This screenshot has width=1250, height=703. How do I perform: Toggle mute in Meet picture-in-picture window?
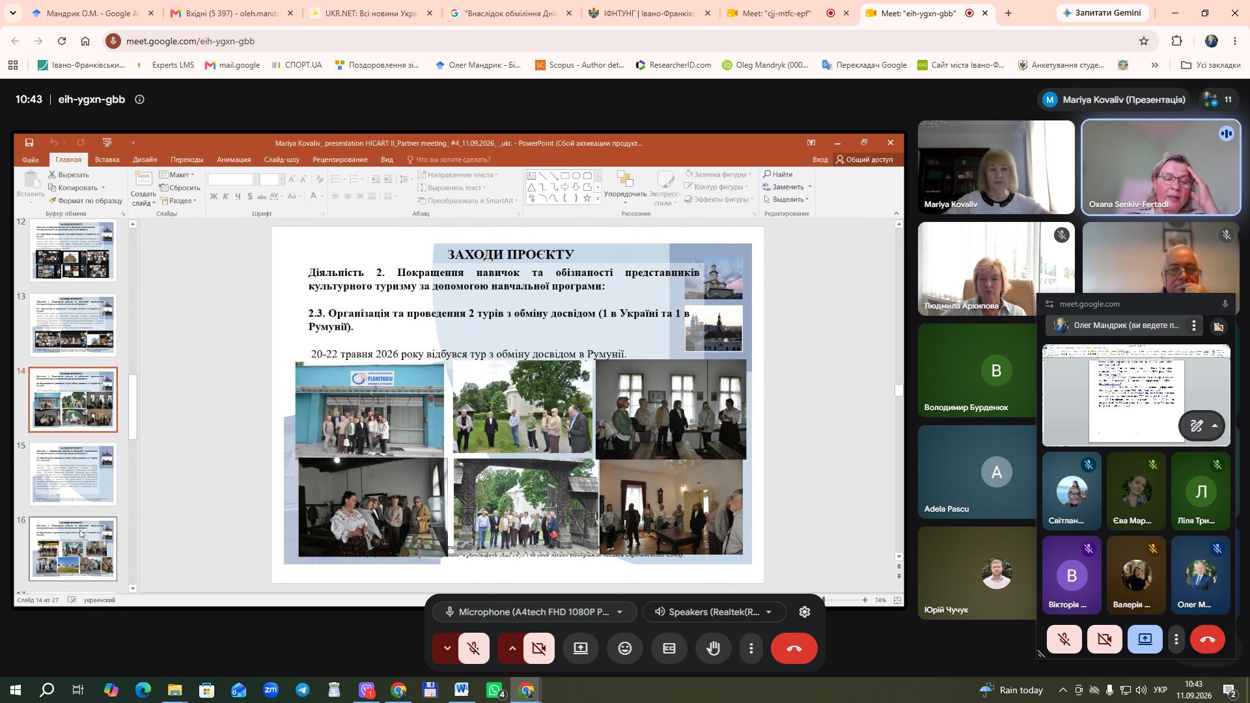[x=1064, y=640]
